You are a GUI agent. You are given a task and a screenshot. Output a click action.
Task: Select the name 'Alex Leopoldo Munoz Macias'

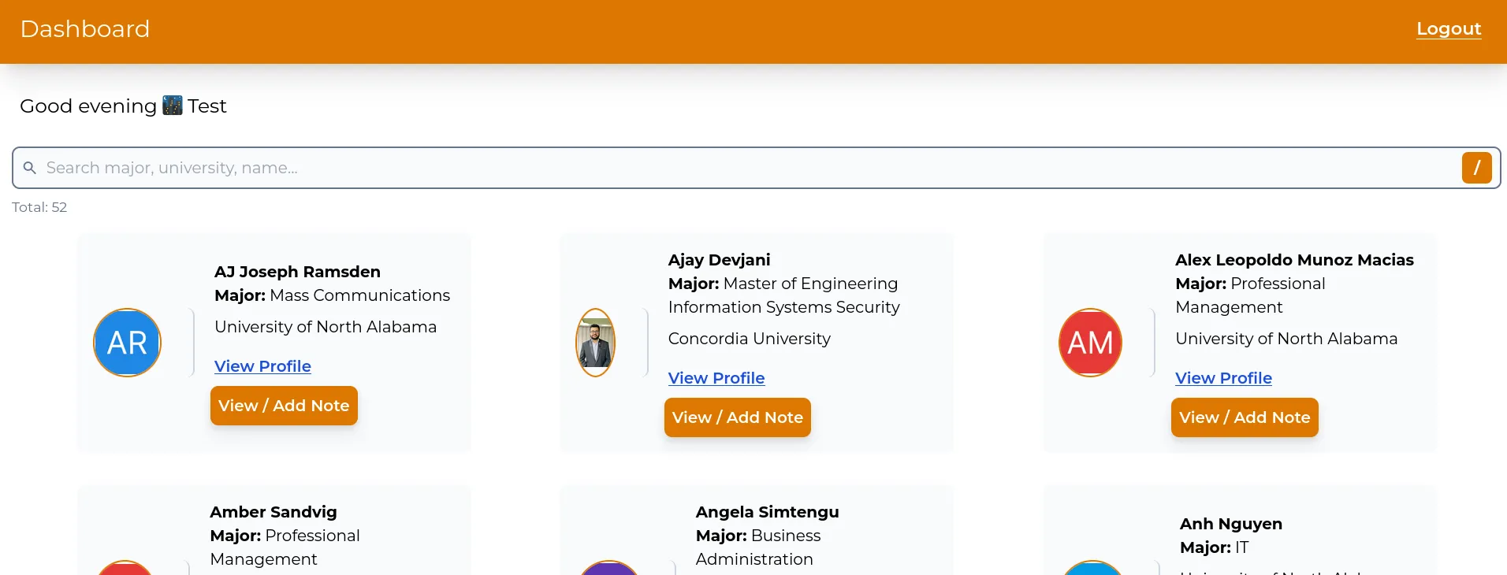coord(1294,260)
